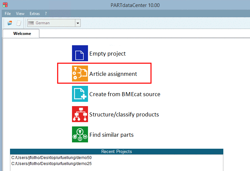Open the German language dropdown arrow

coord(78,23)
